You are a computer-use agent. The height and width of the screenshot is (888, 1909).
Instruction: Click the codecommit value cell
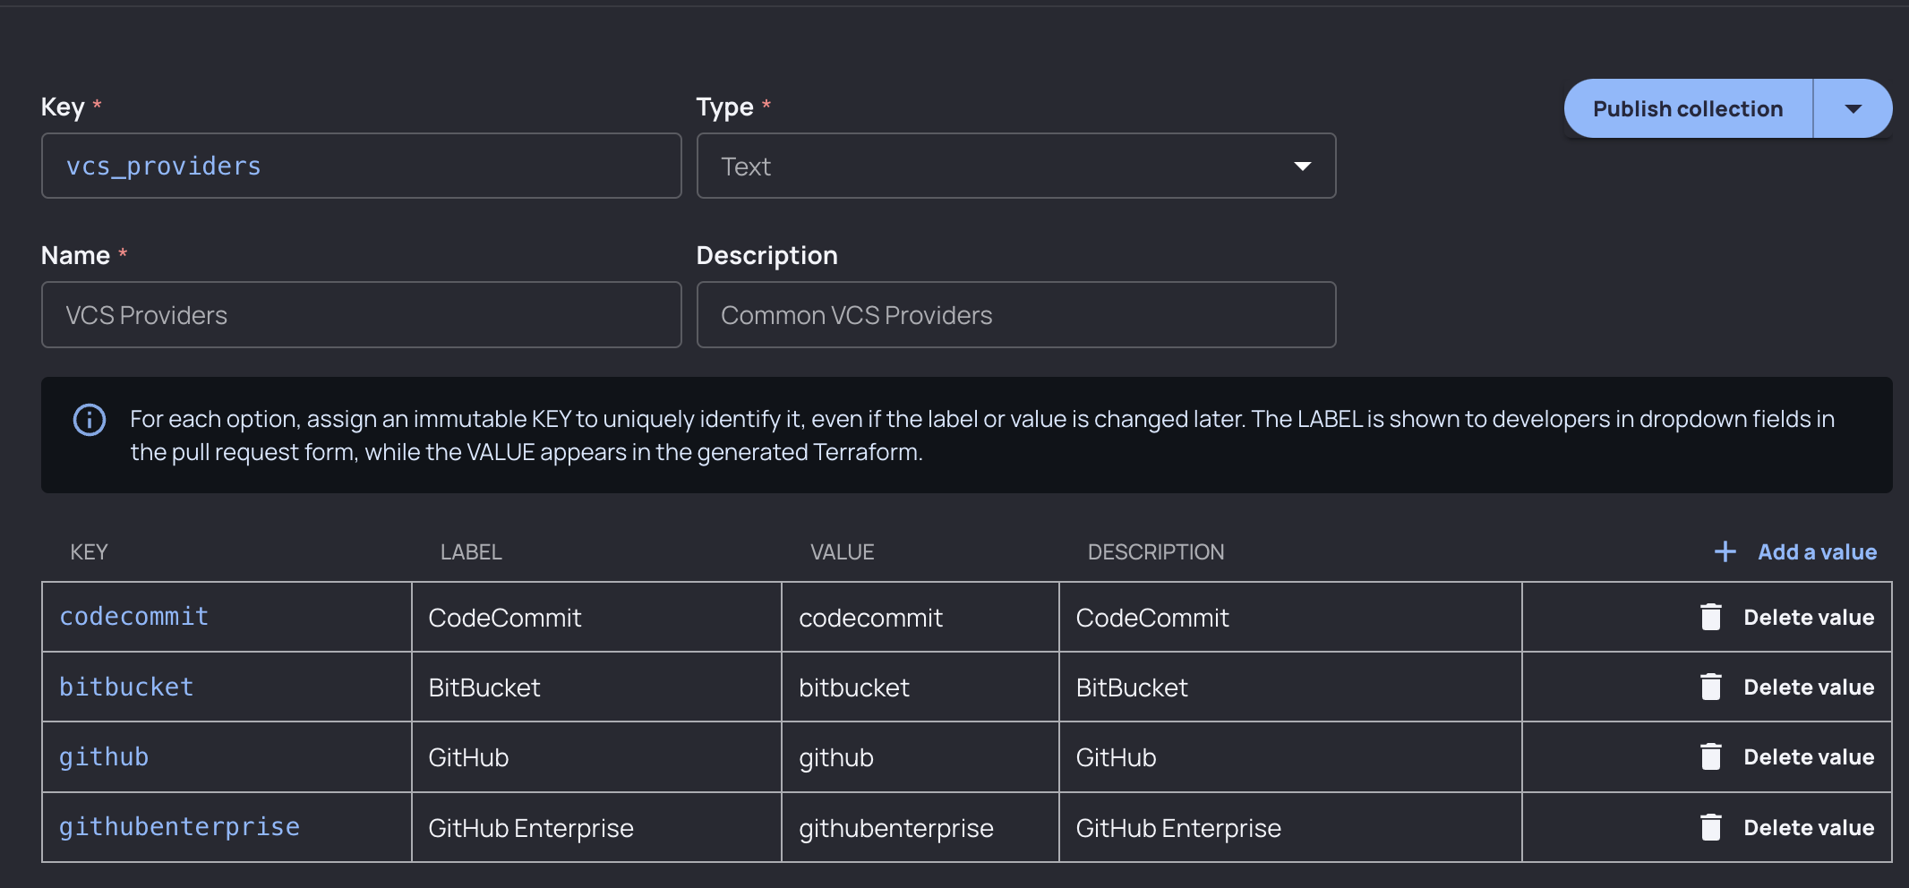(x=920, y=617)
